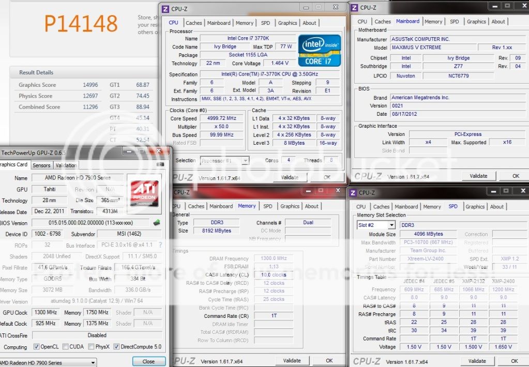The width and height of the screenshot is (529, 367).
Task: Click the P14148 benchmark score
Action: (81, 23)
